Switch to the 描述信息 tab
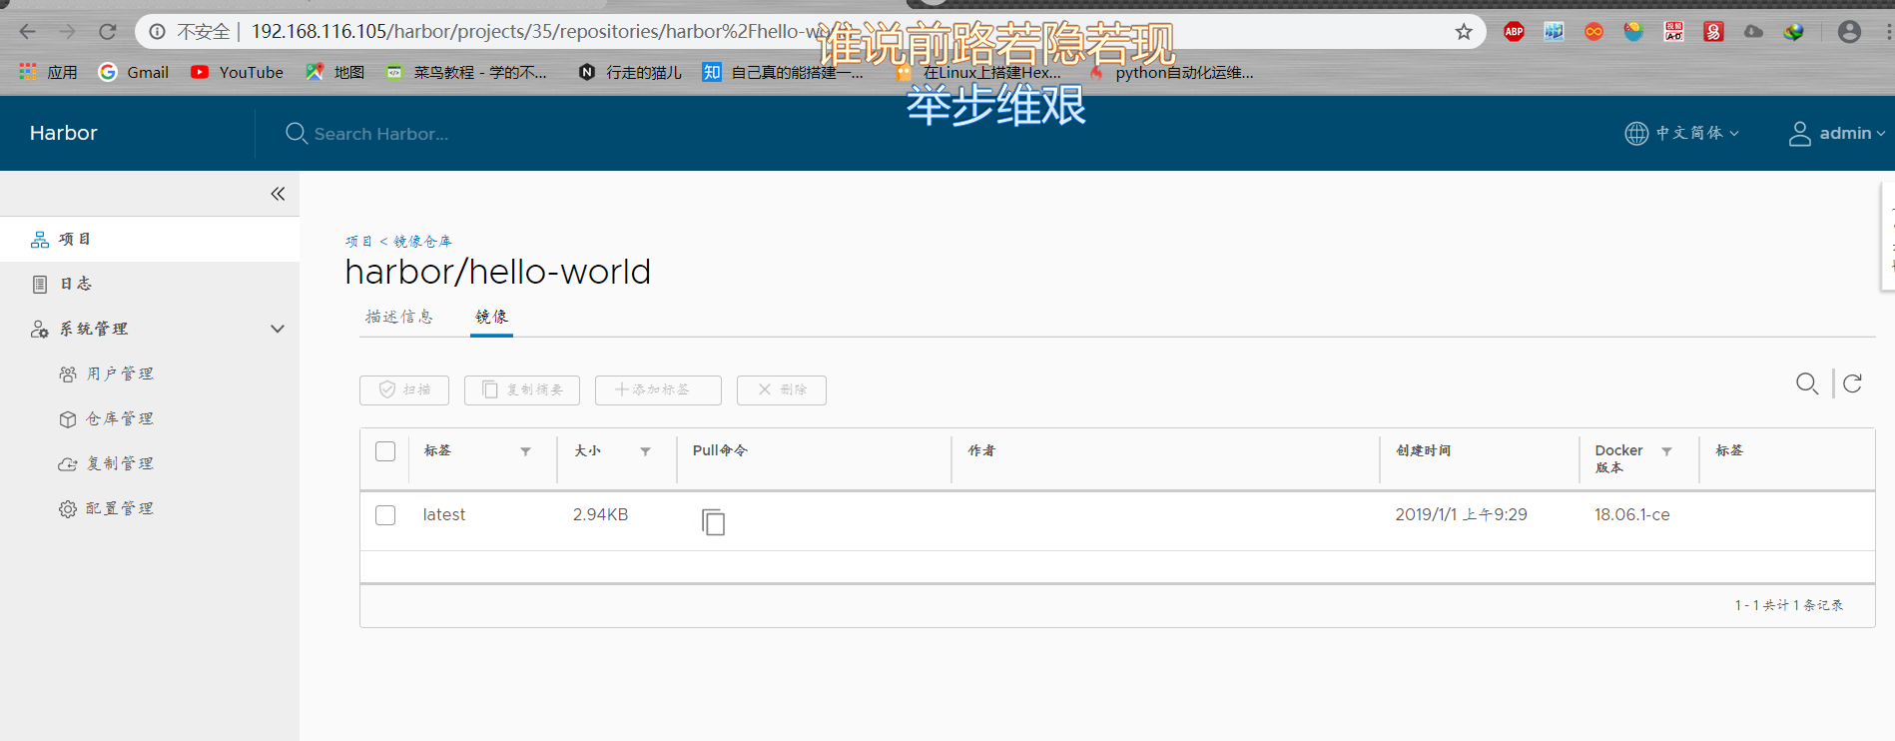The image size is (1895, 741). click(399, 317)
